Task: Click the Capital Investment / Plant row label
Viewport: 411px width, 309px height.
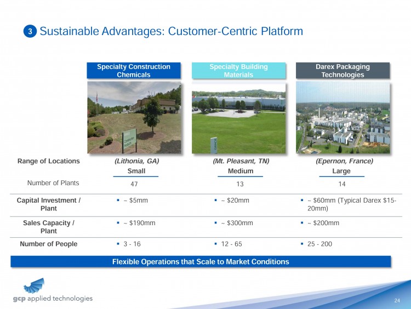Action: click(x=49, y=204)
